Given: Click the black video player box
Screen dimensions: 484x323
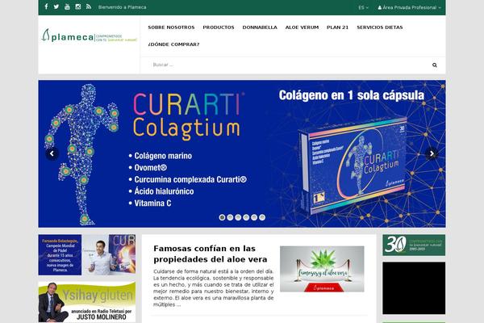Looking at the screenshot, I should pos(414,288).
